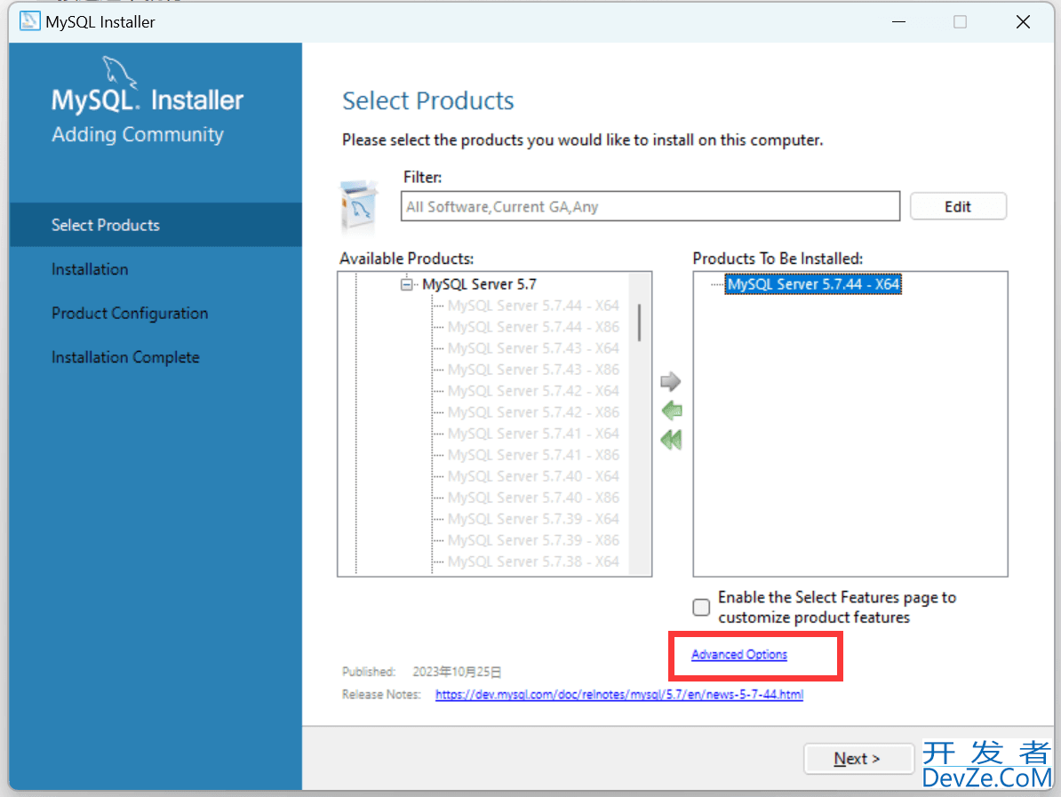Click the Available Products scrollbar thumb

[639, 323]
